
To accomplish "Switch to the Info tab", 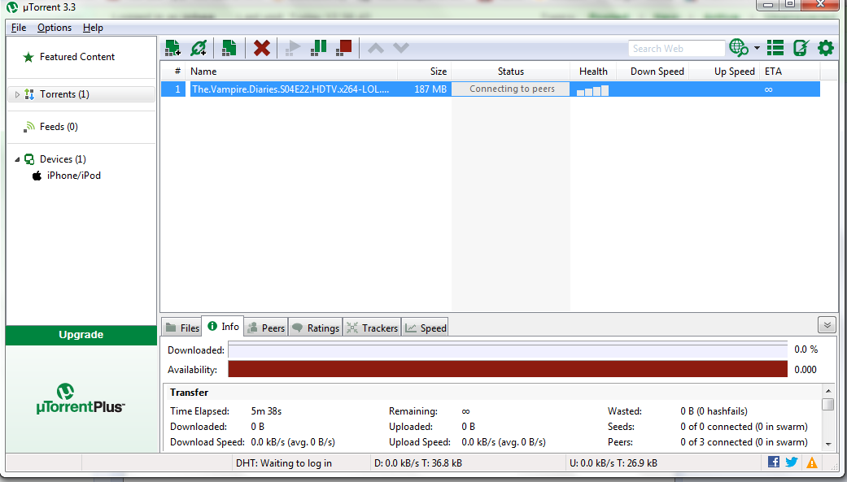I will click(x=223, y=327).
